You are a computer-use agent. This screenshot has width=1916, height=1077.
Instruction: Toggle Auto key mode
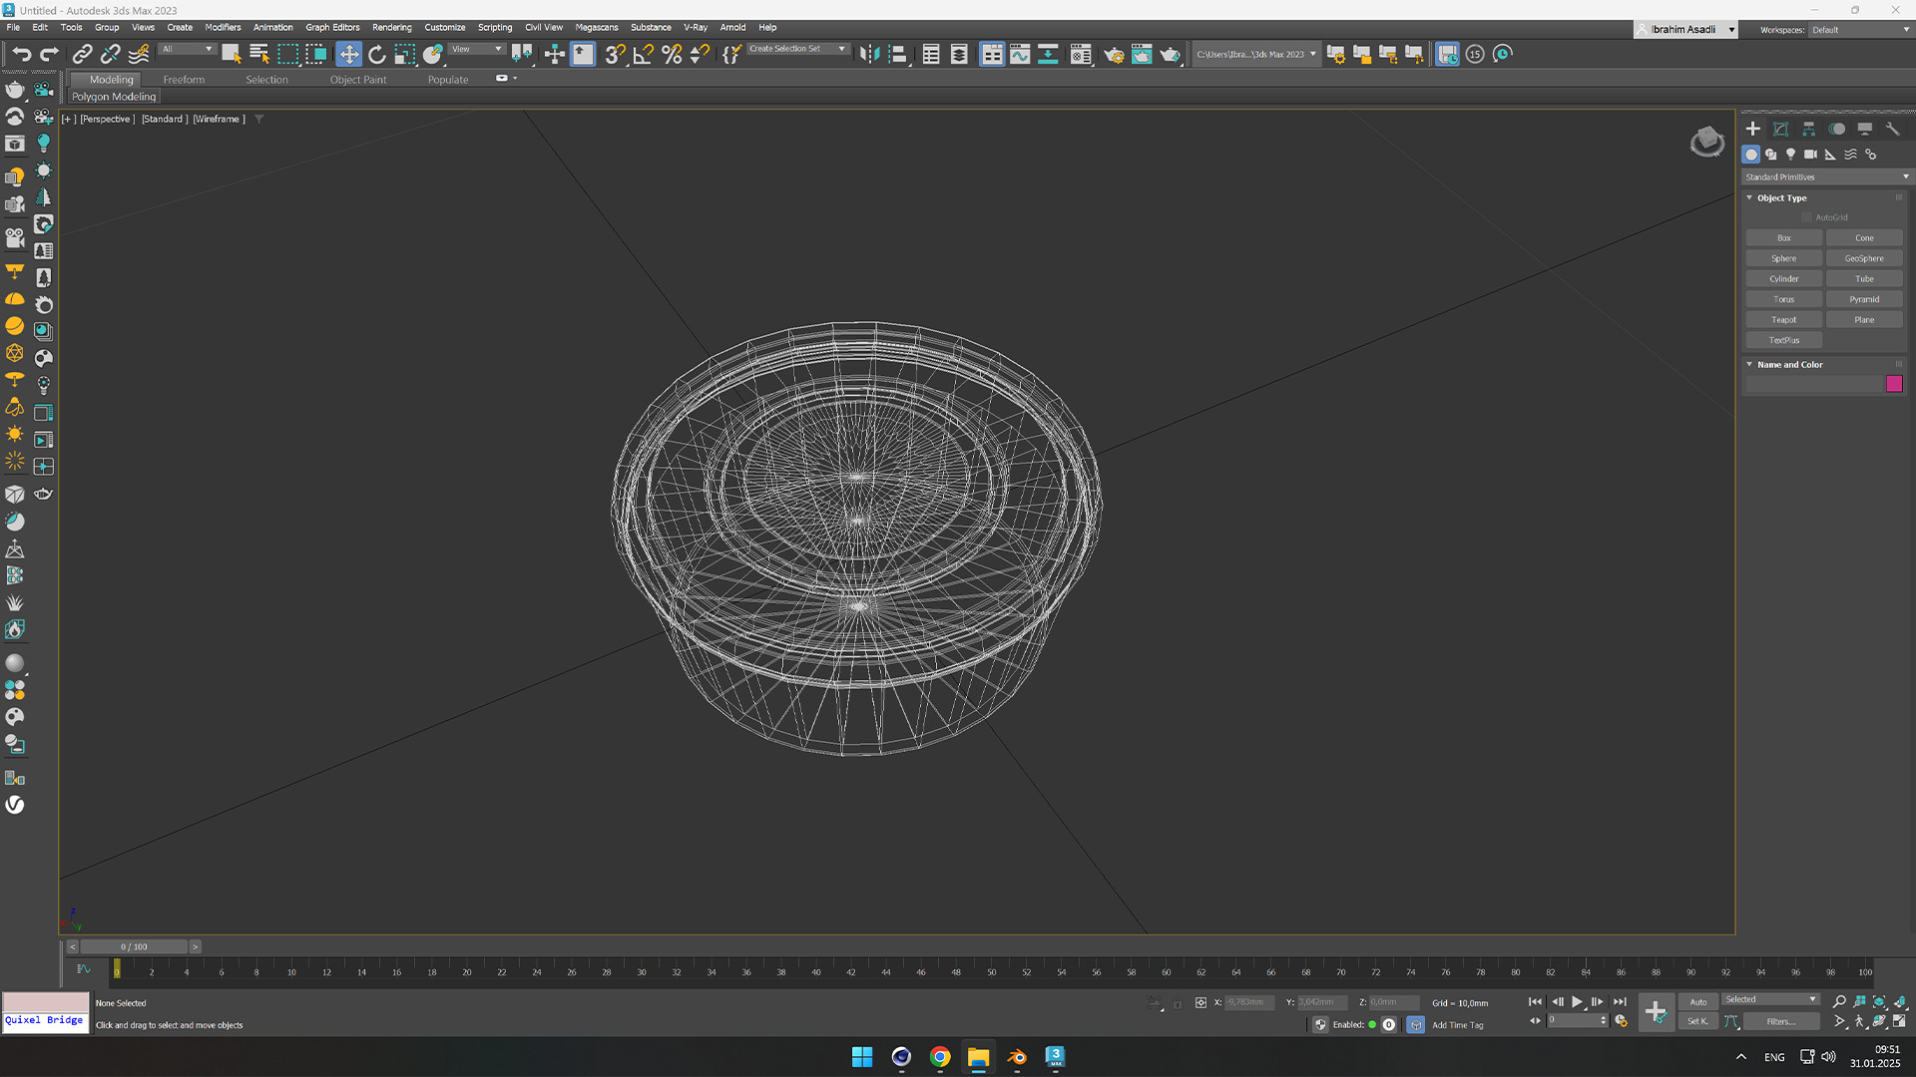tap(1697, 1001)
